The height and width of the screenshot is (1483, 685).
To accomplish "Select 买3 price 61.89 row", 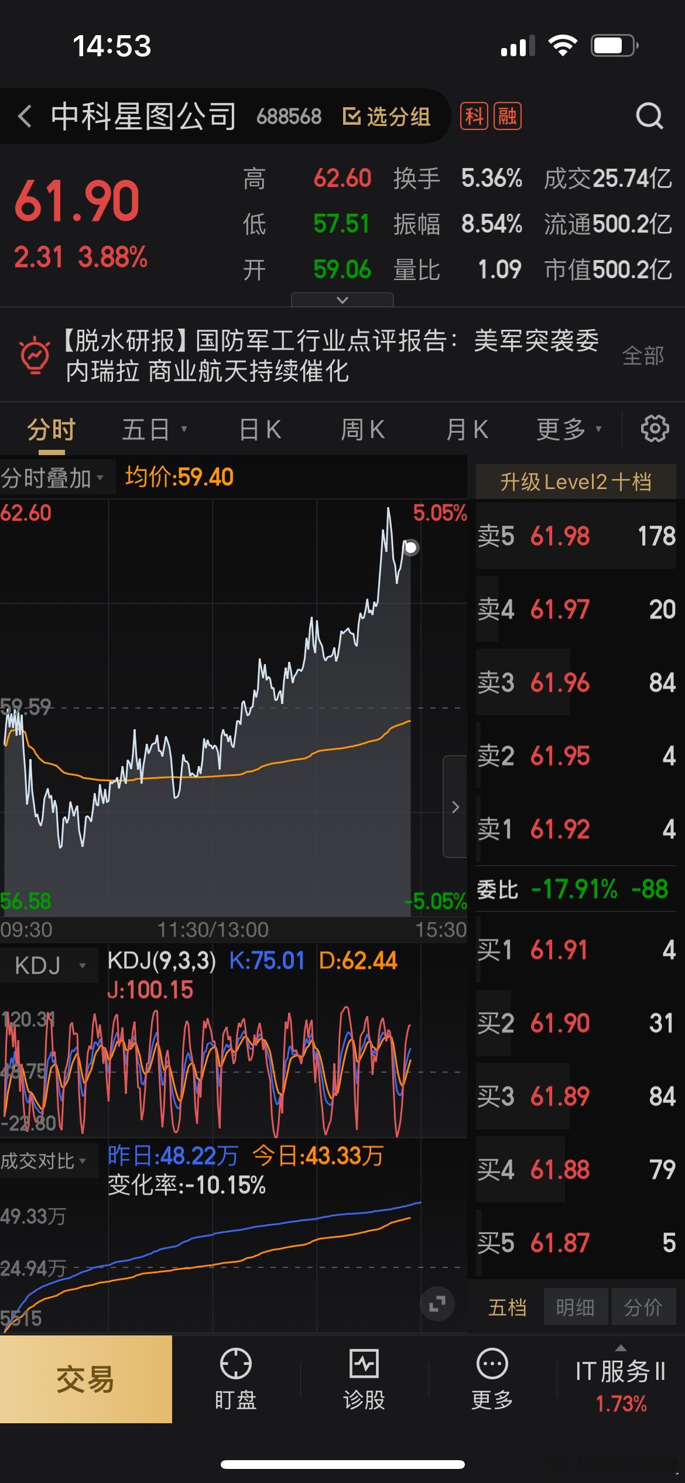I will coord(576,1096).
